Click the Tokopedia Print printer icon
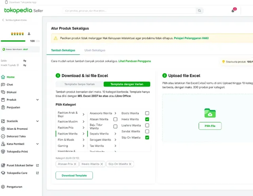The height and width of the screenshot is (196, 253). click(x=3, y=151)
